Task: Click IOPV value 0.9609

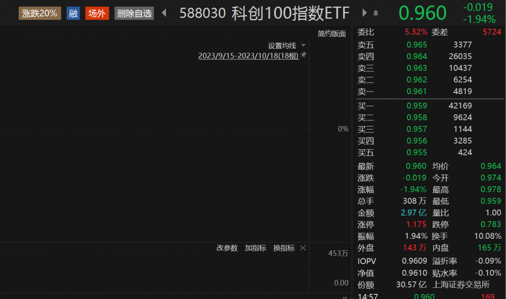Action: click(x=414, y=261)
